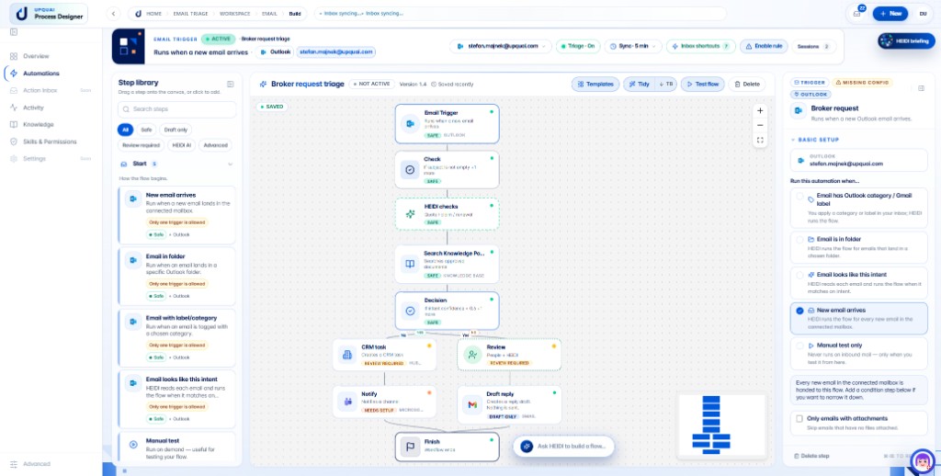
Task: Click the Search steps field
Action: point(177,109)
